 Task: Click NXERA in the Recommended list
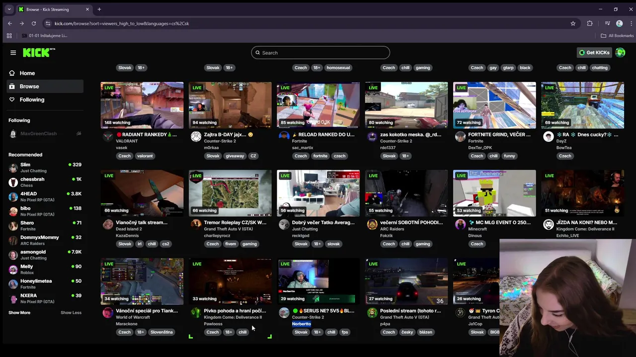(x=45, y=298)
